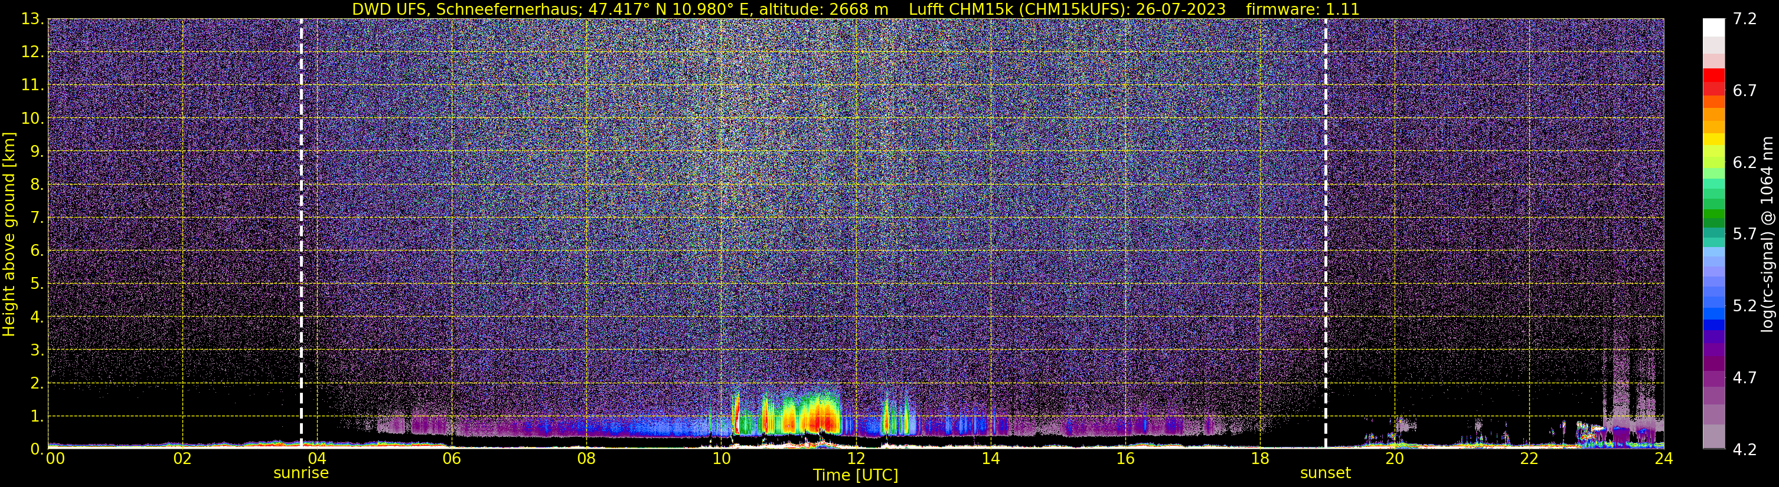This screenshot has width=1779, height=487.
Task: Click the '22' tick on the time axis
Action: click(x=1529, y=459)
